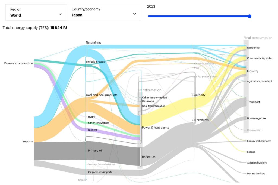This screenshot has width=278, height=185.
Task: Select the Refineries transformation node
Action: tap(149, 157)
